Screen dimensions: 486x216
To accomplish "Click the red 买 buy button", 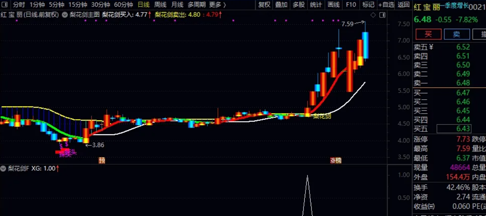I will [x=428, y=34].
